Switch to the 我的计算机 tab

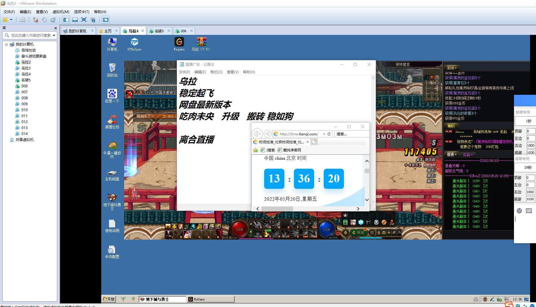[77, 31]
